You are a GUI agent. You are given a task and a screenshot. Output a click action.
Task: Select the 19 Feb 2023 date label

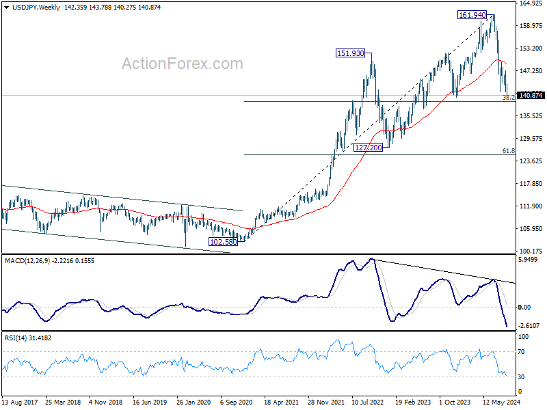[x=413, y=402]
